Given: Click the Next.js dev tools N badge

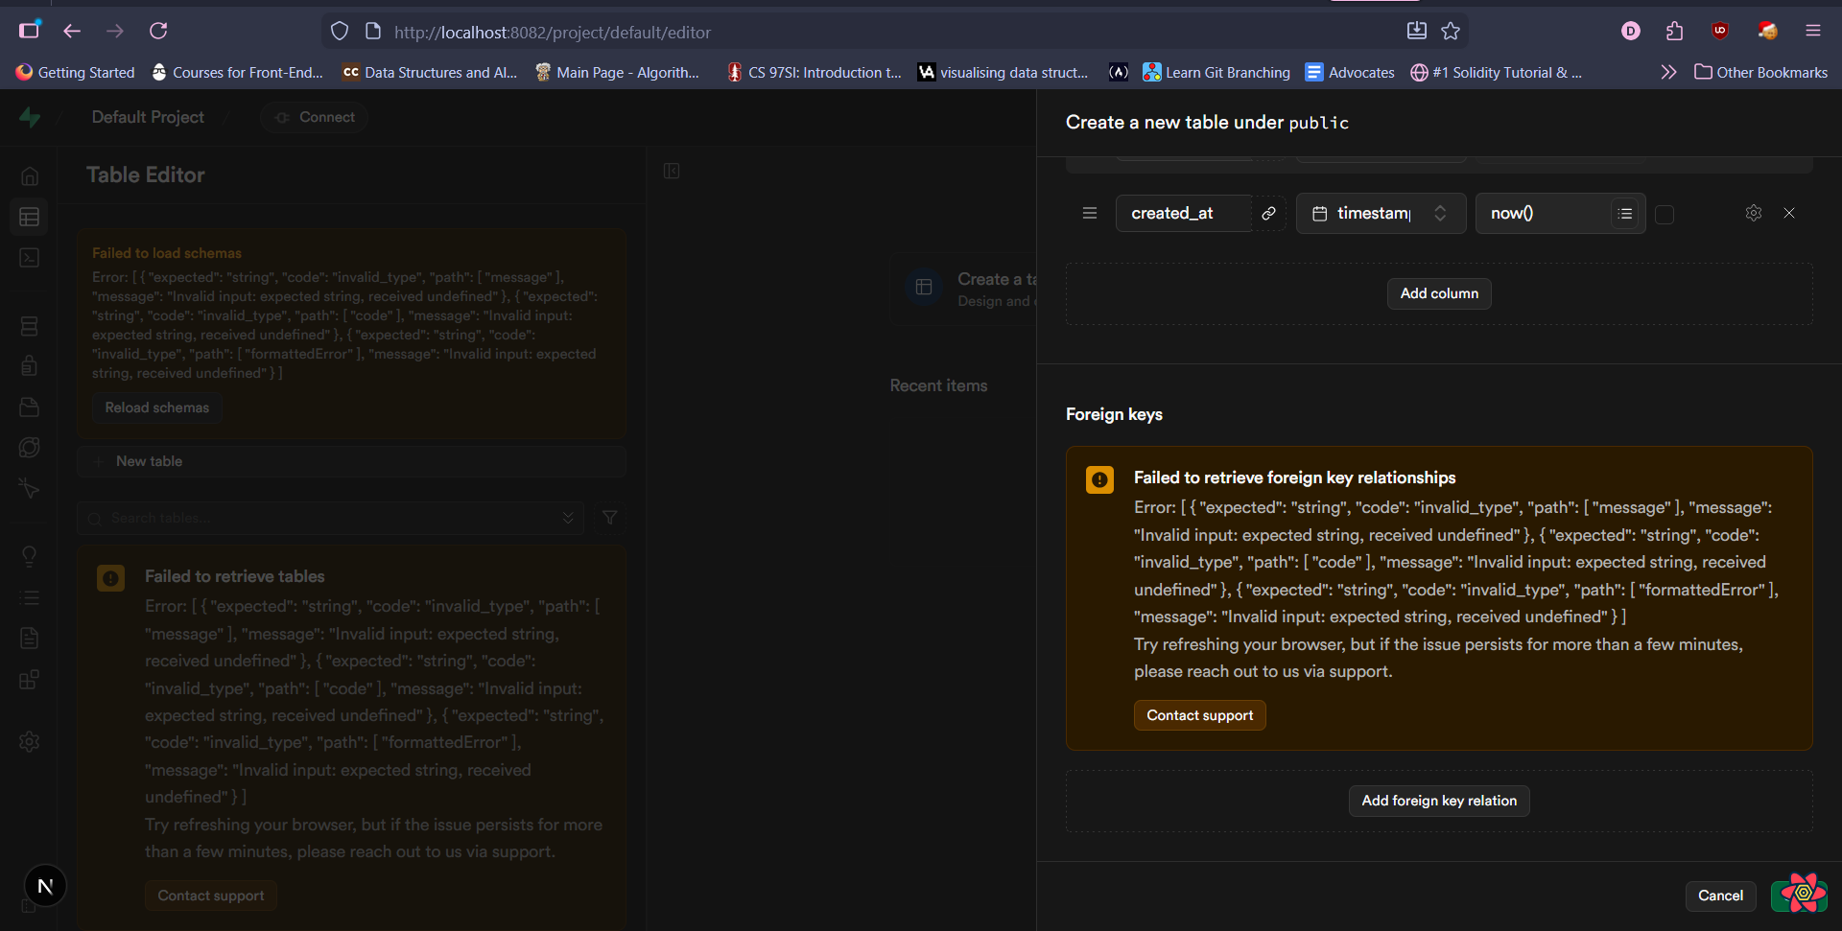Looking at the screenshot, I should pos(45,886).
